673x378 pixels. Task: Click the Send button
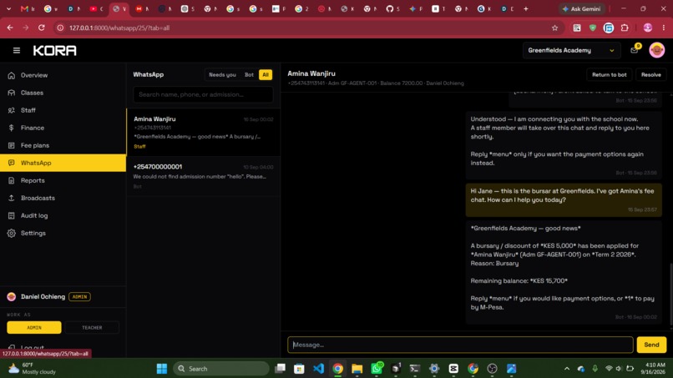[x=651, y=345]
